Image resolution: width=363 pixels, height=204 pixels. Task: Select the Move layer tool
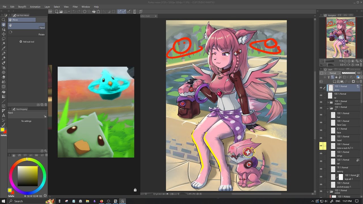click(x=4, y=34)
